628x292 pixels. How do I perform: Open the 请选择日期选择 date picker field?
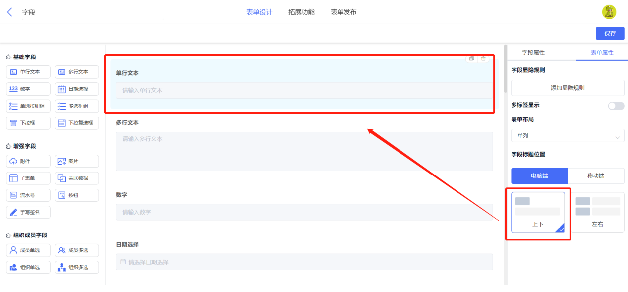304,262
